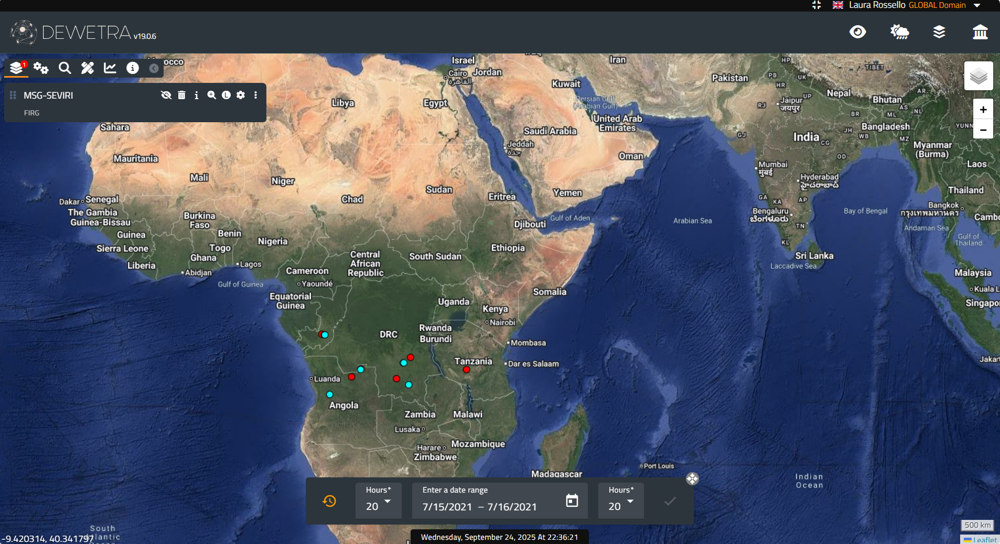
Task: Click the map zoom out minus button
Action: coord(983,130)
